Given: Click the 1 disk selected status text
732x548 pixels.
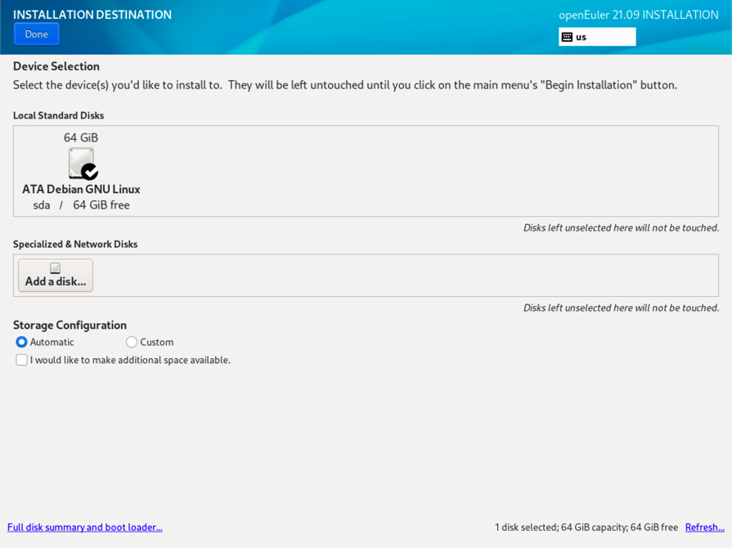Looking at the screenshot, I should pos(586,528).
